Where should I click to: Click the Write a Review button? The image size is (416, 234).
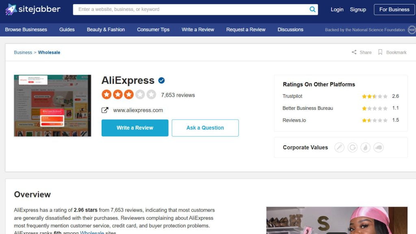[x=135, y=127]
